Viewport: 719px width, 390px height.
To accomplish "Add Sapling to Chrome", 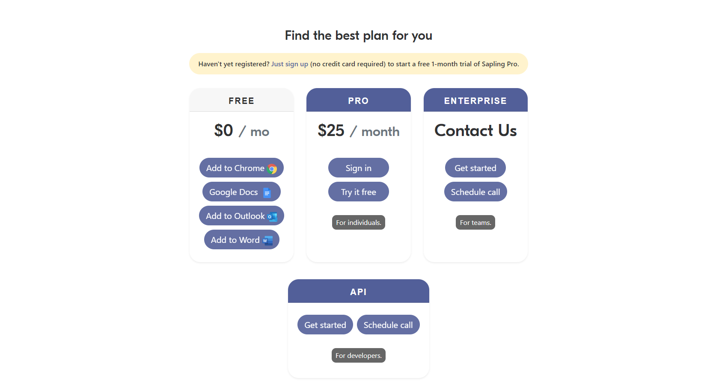I will pyautogui.click(x=241, y=168).
